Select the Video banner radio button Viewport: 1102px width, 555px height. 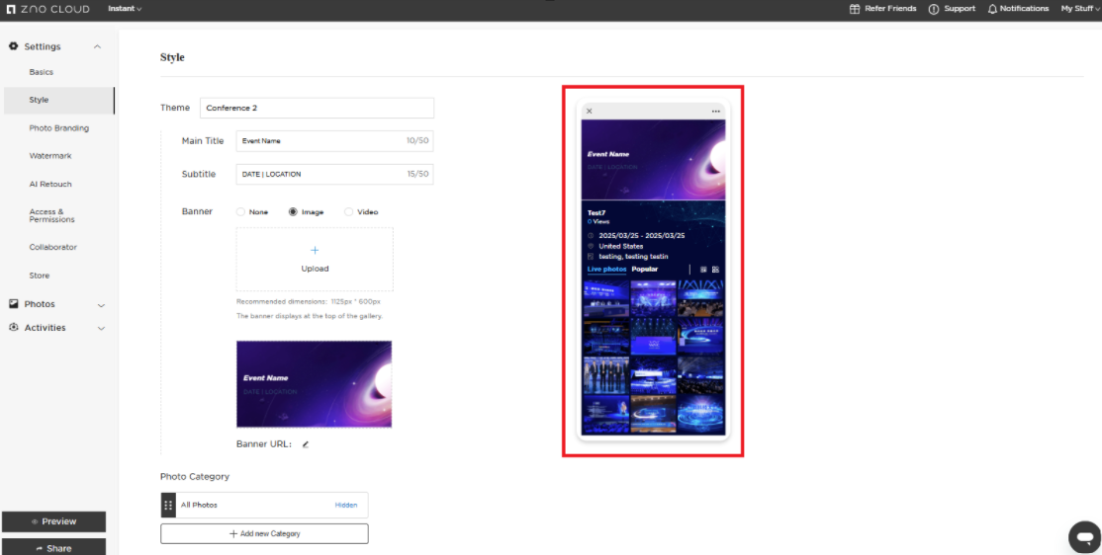(348, 212)
